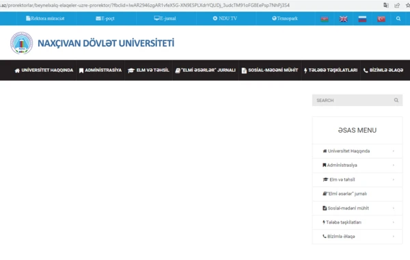Screen dimensions: 410x260
Task: Click the translate page icon in address bar
Action: click(386, 5)
